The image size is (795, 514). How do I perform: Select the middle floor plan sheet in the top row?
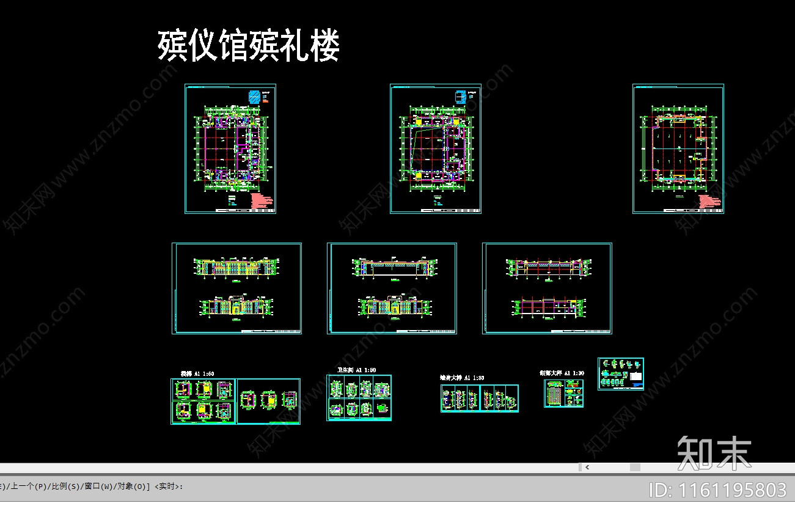(436, 149)
